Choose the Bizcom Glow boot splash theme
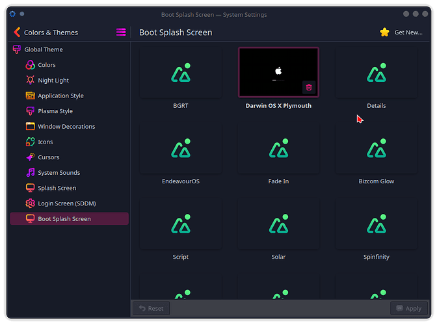 click(377, 148)
